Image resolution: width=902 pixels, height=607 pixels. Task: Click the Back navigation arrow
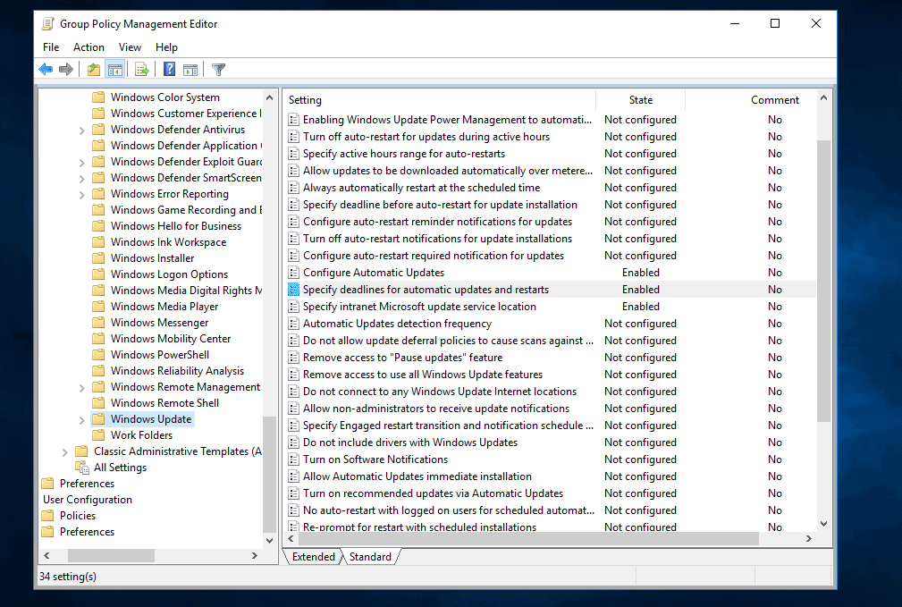[x=45, y=69]
